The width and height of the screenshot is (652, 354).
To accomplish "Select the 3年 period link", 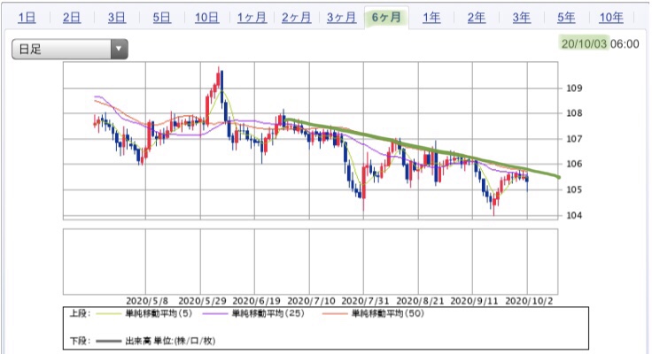I will point(522,18).
